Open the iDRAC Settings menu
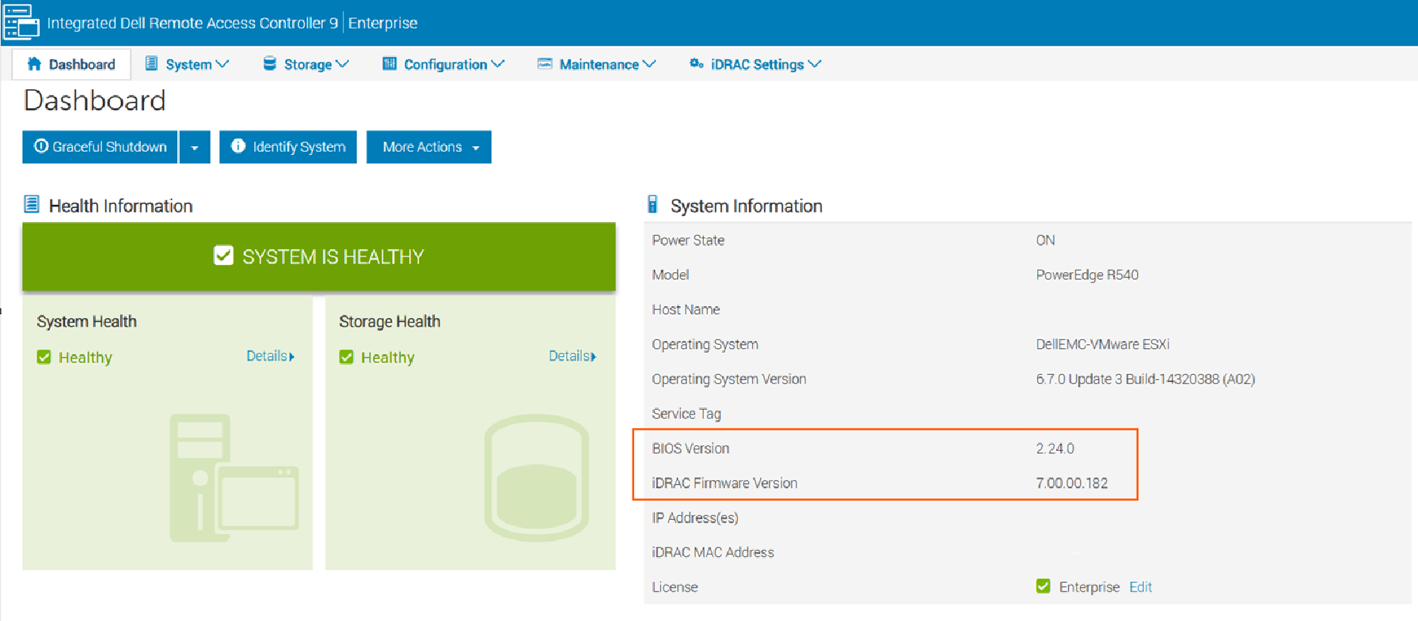Viewport: 1418px width, 621px height. (x=755, y=64)
